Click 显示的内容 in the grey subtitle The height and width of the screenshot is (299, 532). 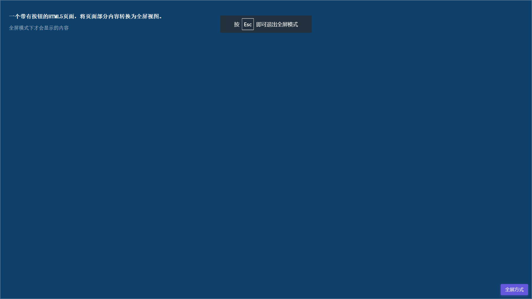coord(56,28)
